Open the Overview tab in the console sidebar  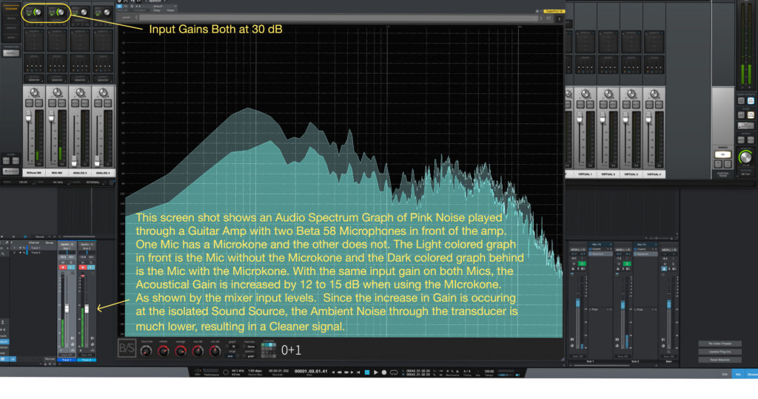10,9
